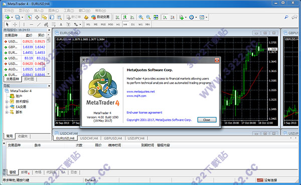Toggle the Market Watch window icon

click(30, 17)
